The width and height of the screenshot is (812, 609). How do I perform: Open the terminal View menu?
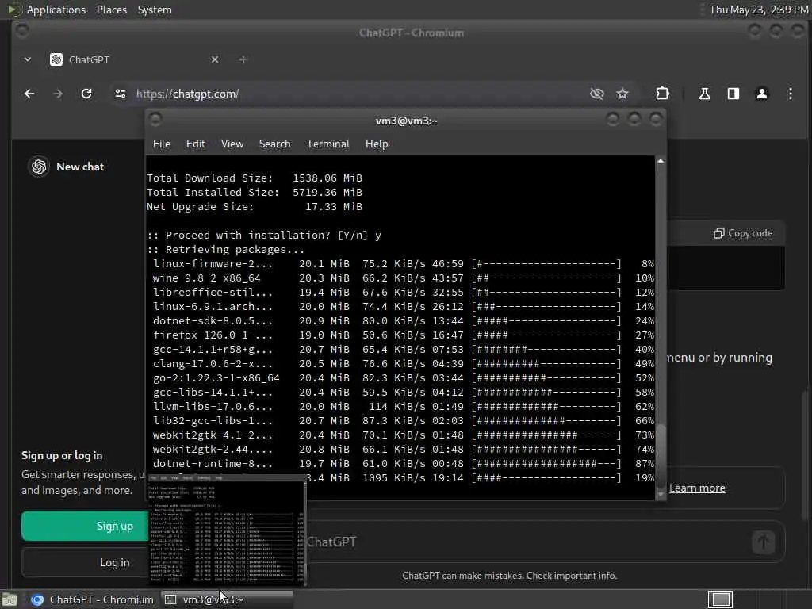point(232,144)
